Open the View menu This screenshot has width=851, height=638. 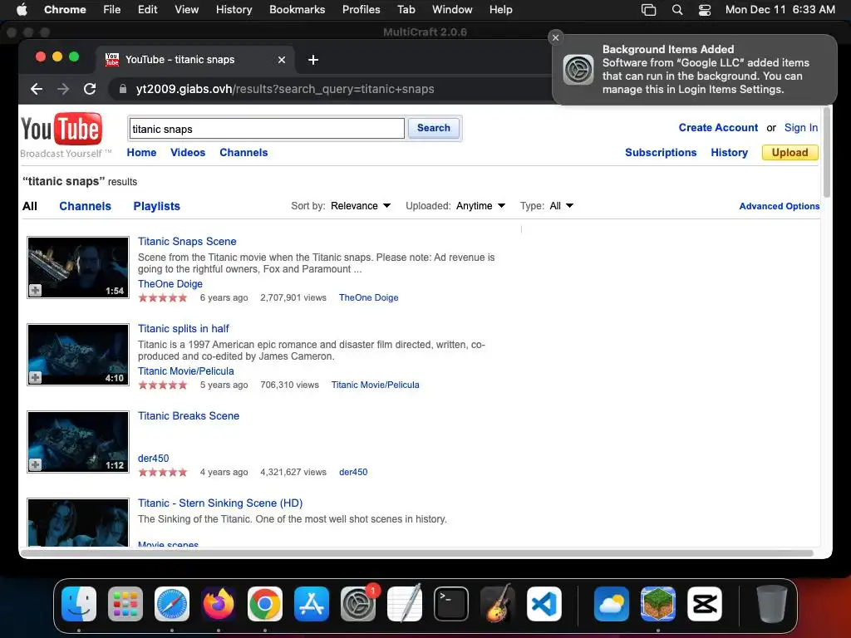coord(186,9)
